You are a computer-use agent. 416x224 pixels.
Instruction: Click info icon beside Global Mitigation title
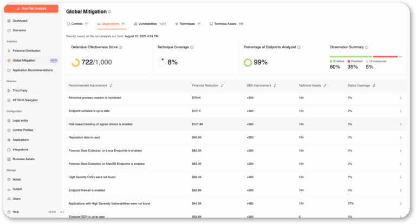(x=109, y=11)
